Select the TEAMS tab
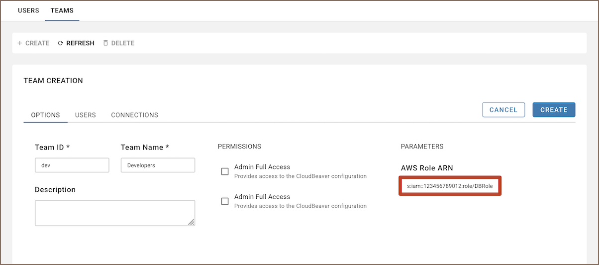This screenshot has width=599, height=265. pos(62,10)
